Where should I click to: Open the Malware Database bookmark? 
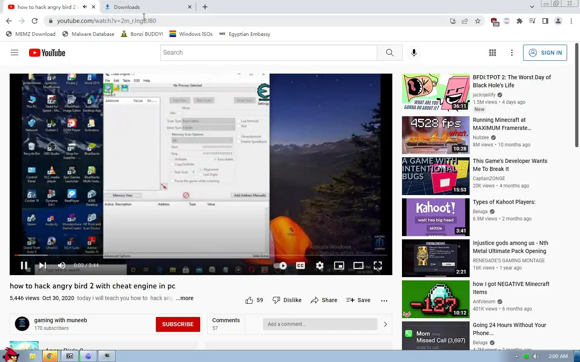tap(88, 34)
